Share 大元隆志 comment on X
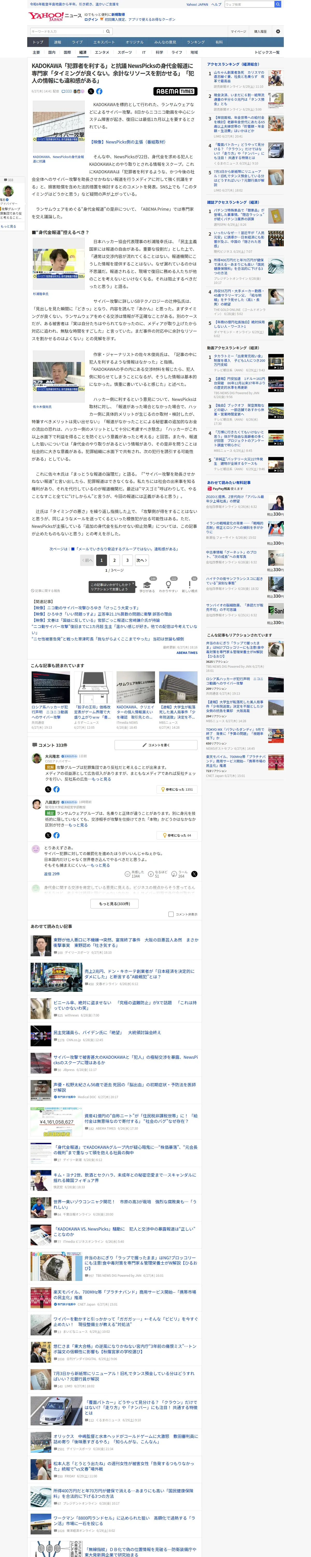 48,789
